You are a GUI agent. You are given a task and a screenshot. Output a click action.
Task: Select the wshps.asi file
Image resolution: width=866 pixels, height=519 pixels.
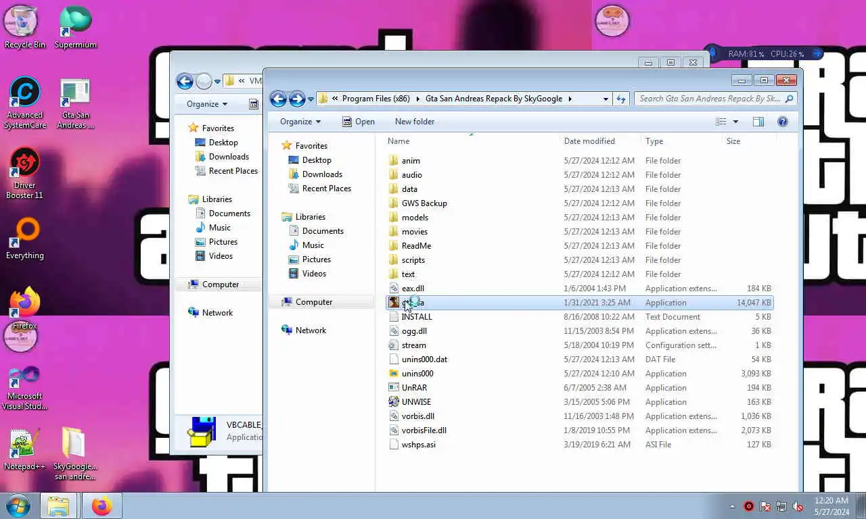[x=579, y=445]
